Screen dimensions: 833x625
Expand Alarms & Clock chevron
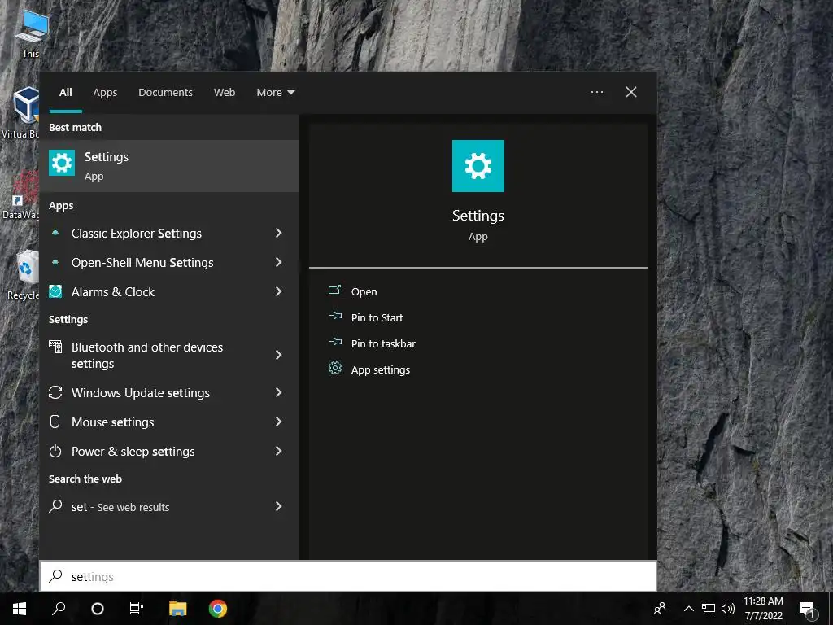pyautogui.click(x=278, y=291)
